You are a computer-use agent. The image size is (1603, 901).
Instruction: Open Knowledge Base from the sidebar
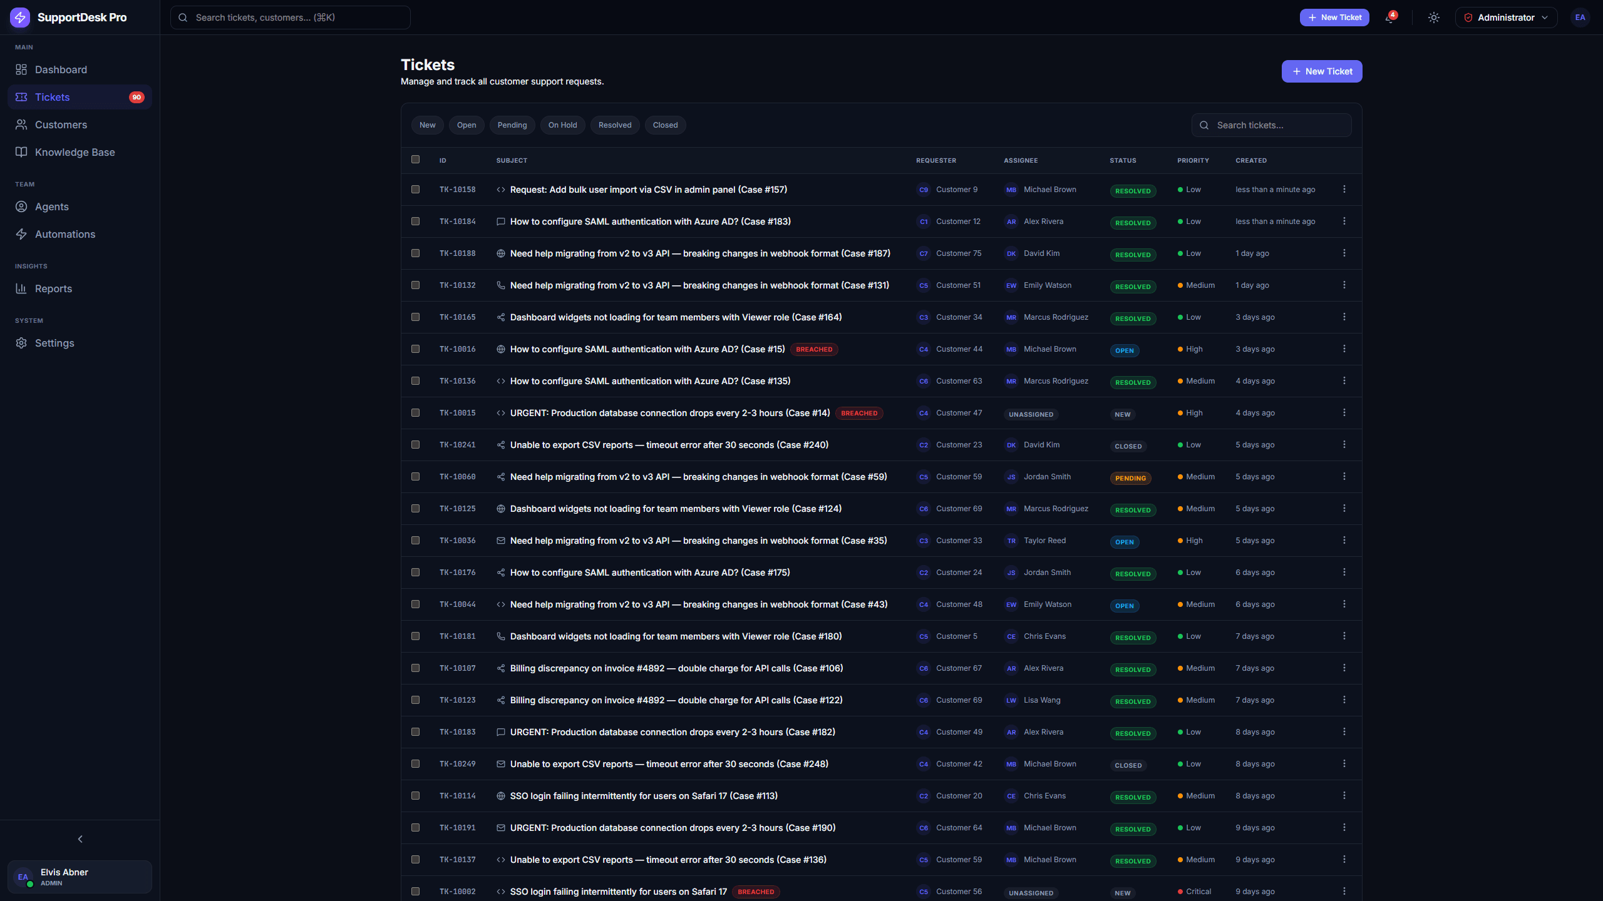[x=80, y=152]
